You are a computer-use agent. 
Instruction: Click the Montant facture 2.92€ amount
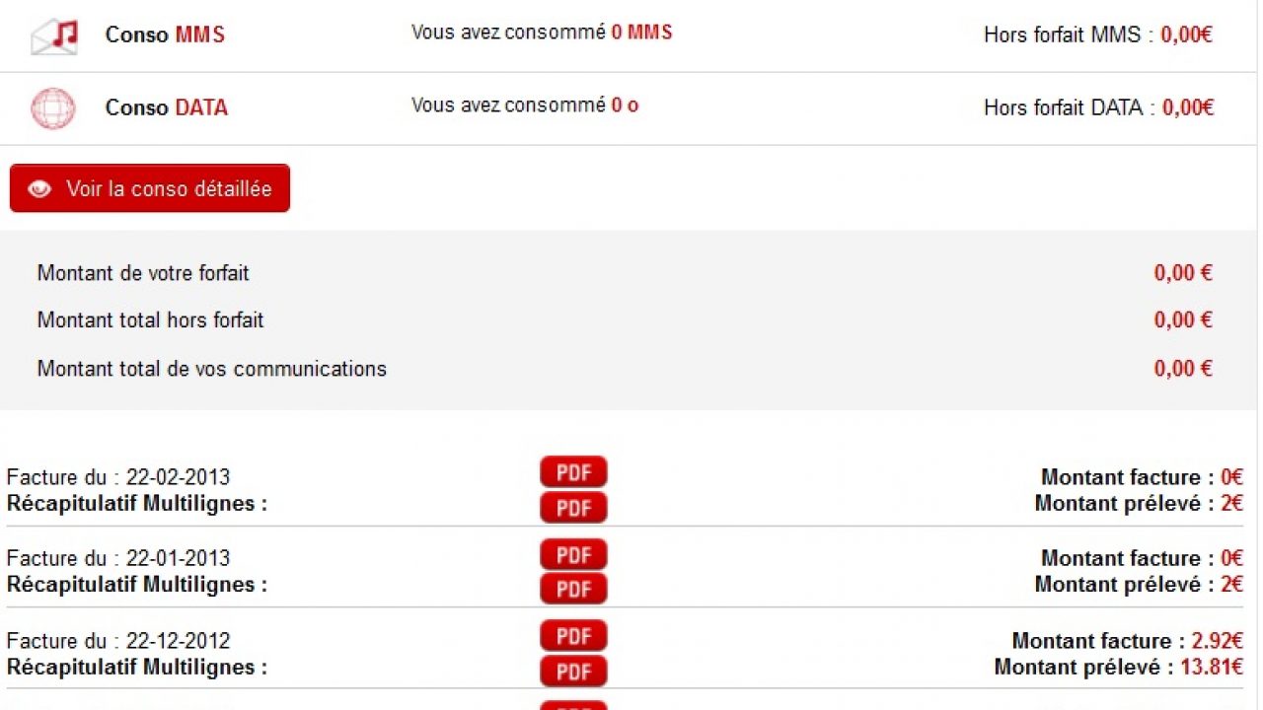coord(1217,641)
